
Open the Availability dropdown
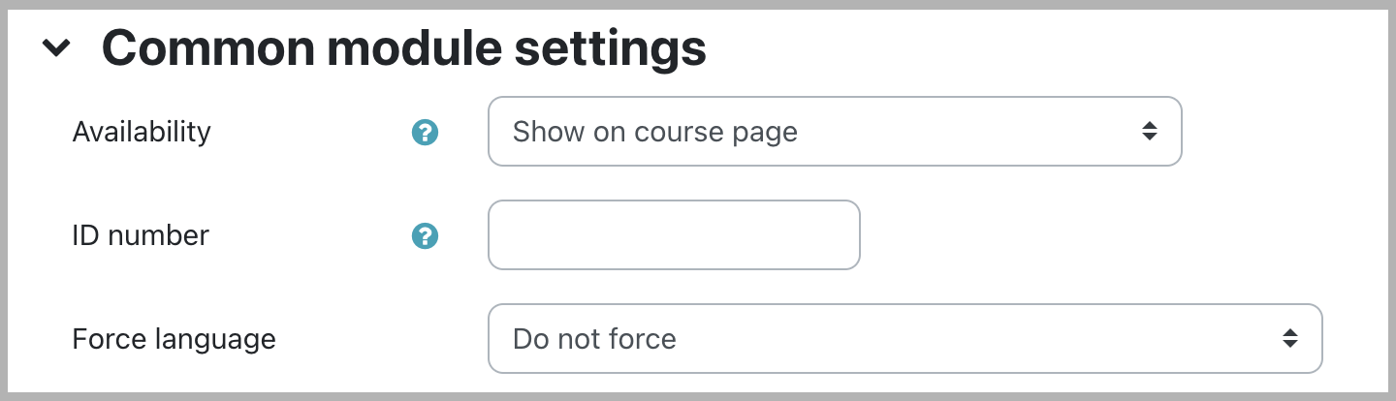(834, 132)
